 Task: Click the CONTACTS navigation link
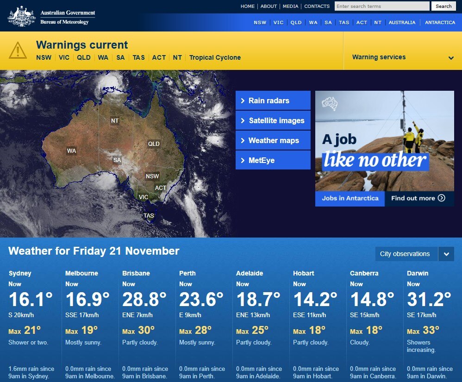tap(317, 6)
